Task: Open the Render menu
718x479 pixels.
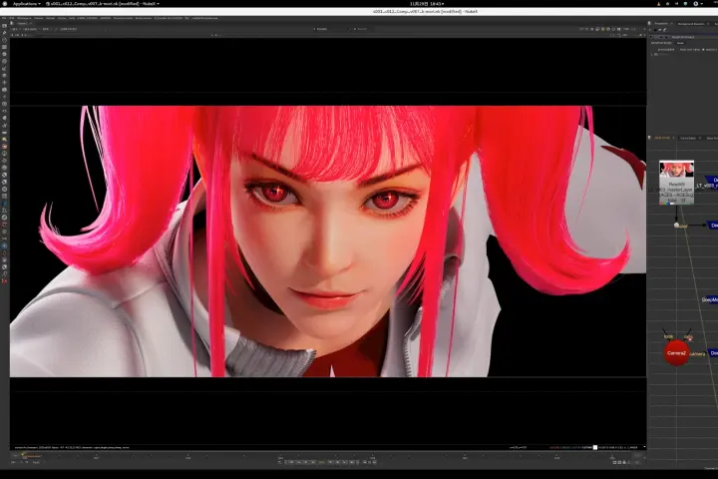Action: (x=51, y=18)
